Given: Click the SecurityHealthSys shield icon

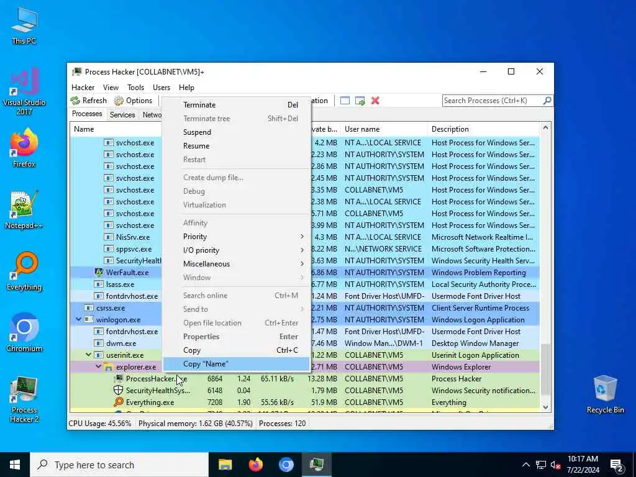Looking at the screenshot, I should (119, 390).
